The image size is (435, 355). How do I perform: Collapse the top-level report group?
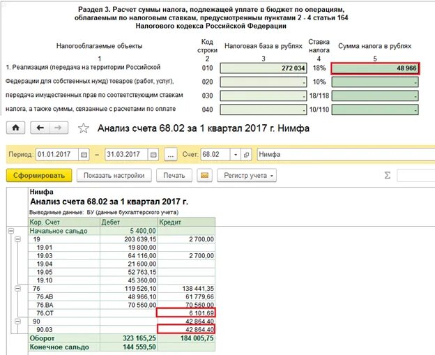pyautogui.click(x=11, y=231)
